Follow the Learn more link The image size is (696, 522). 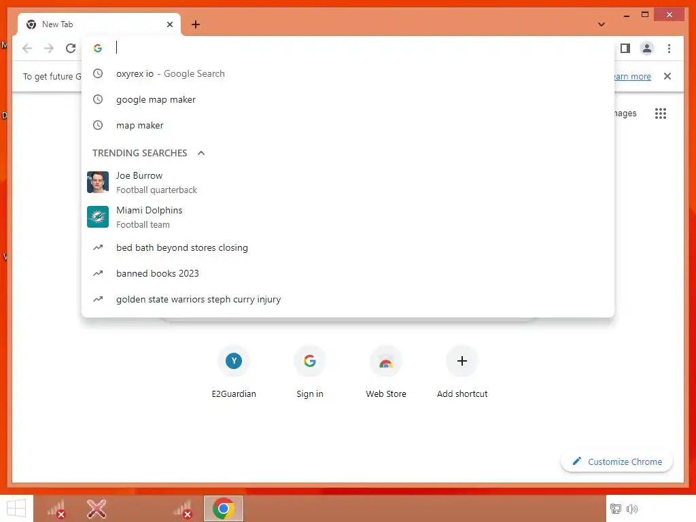point(632,76)
